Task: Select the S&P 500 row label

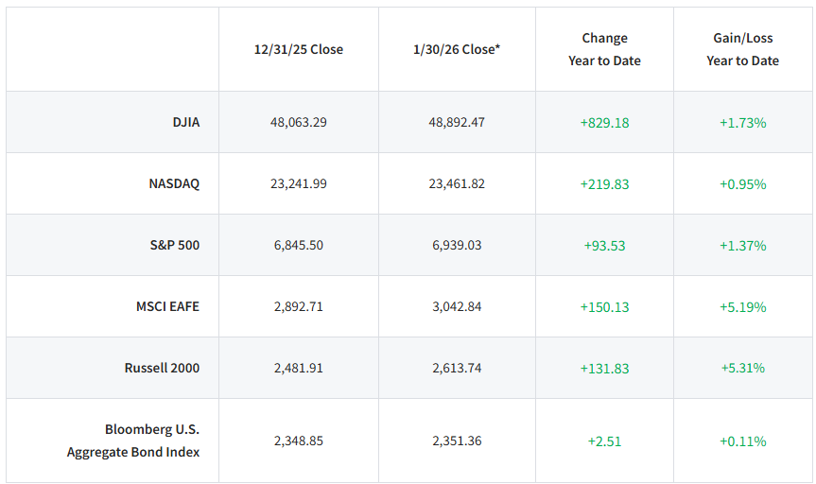Action: (174, 245)
